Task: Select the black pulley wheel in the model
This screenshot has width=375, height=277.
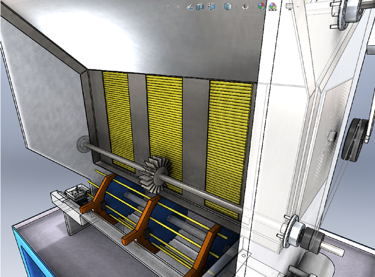Action: [x=355, y=139]
